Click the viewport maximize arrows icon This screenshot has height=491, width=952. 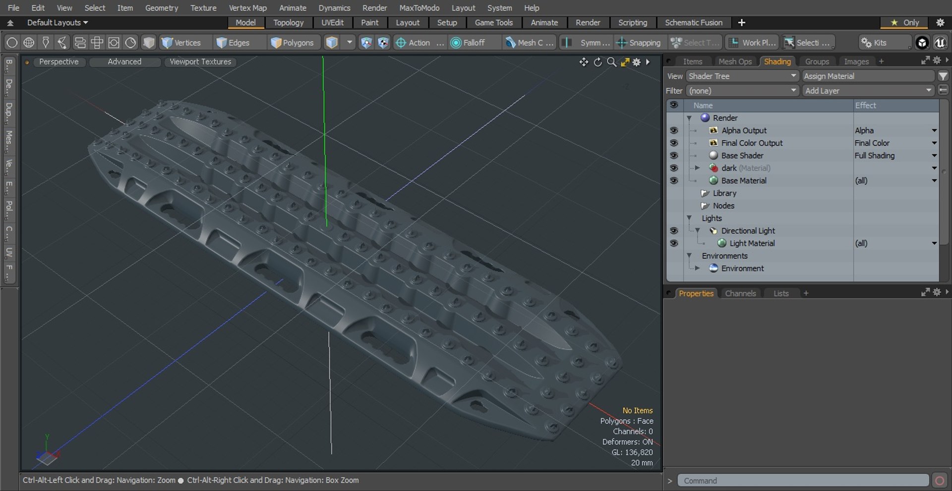[x=625, y=62]
